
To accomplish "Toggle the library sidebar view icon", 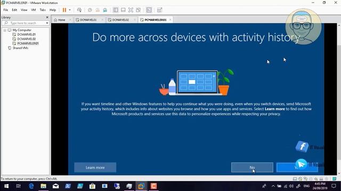I will (116, 10).
